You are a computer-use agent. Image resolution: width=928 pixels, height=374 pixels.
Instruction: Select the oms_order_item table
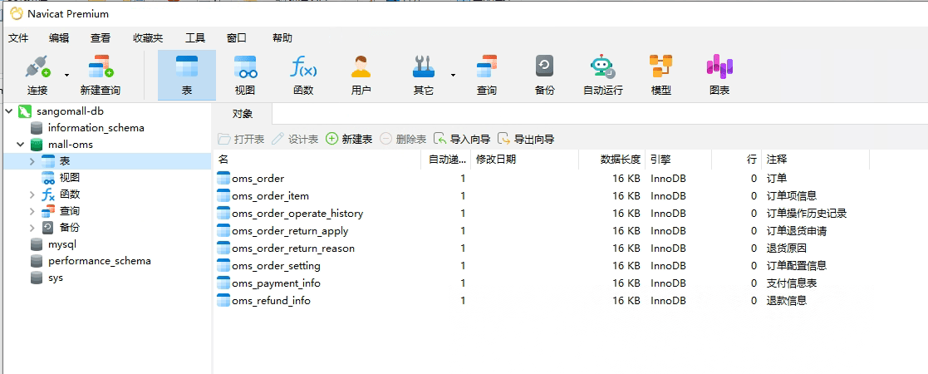[270, 196]
